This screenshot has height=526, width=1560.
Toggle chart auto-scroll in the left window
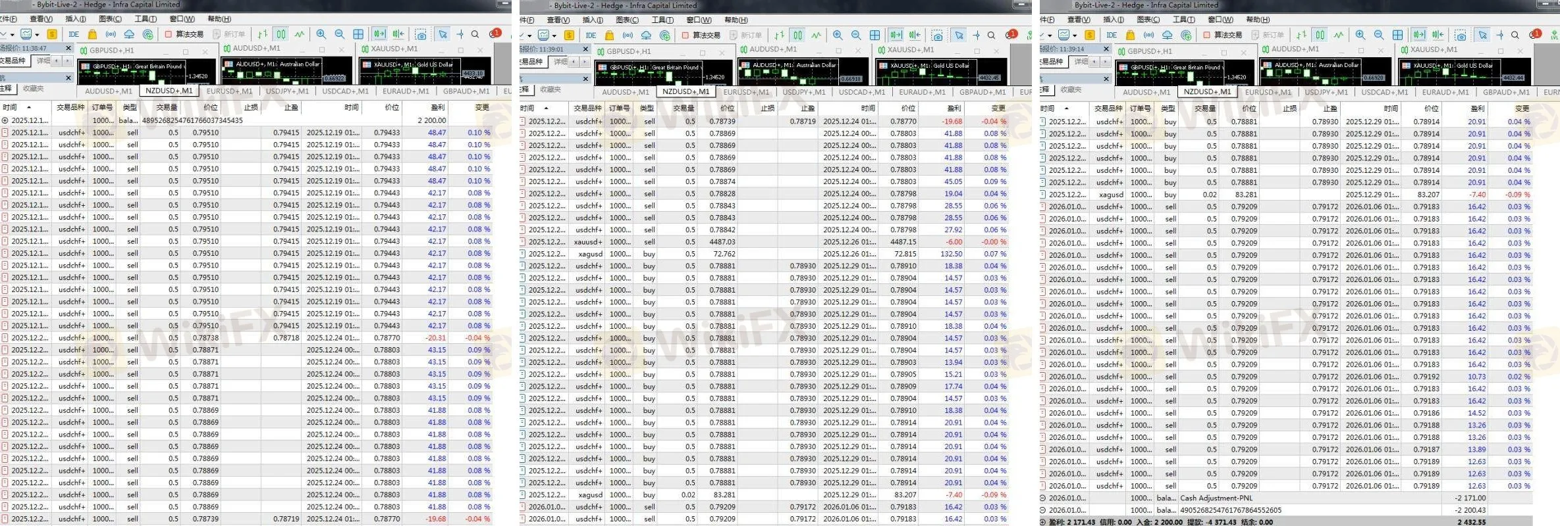pyautogui.click(x=380, y=34)
